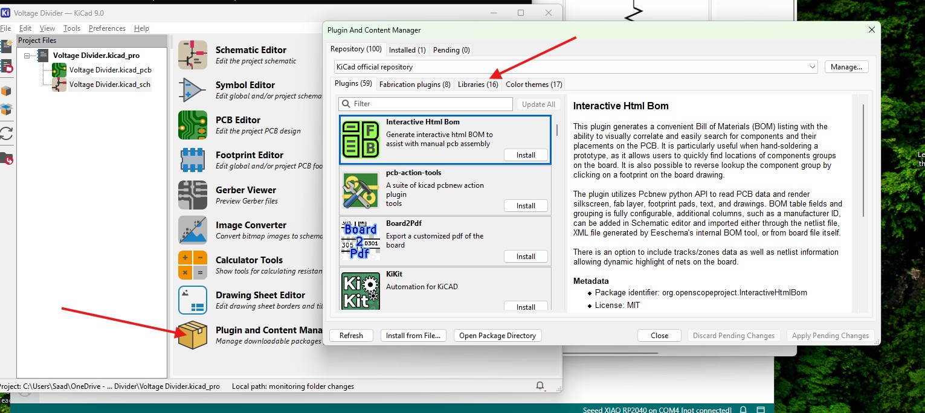
Task: Select the Fabrication plugins (8) tab
Action: click(415, 85)
